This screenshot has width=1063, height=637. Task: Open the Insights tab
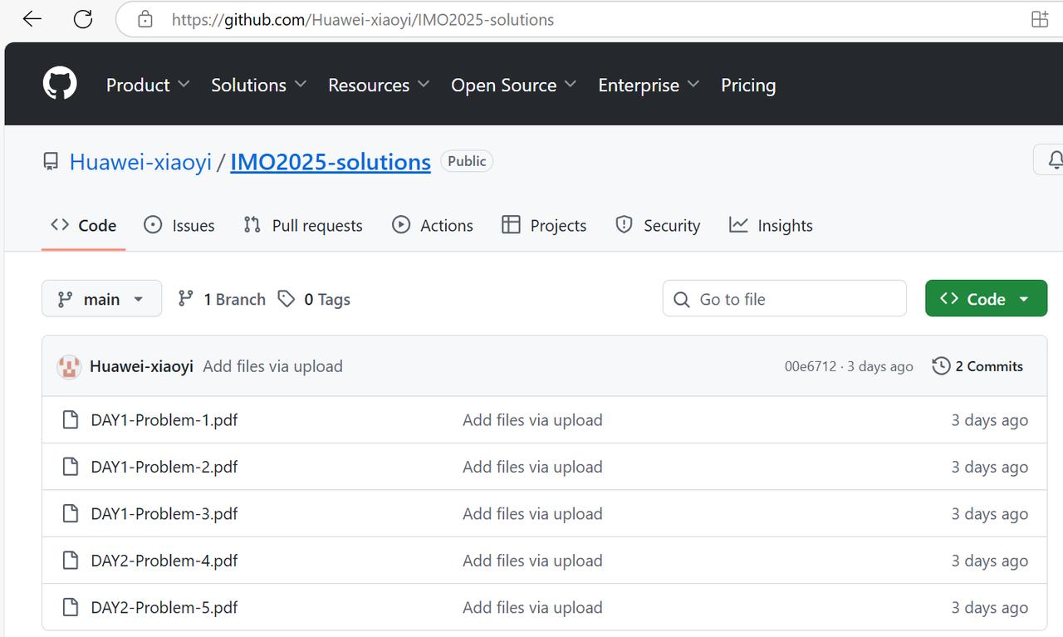click(771, 225)
